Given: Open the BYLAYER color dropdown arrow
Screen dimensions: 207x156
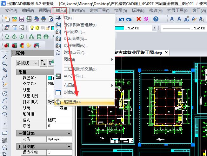Looking at the screenshot, I should 154,28.
